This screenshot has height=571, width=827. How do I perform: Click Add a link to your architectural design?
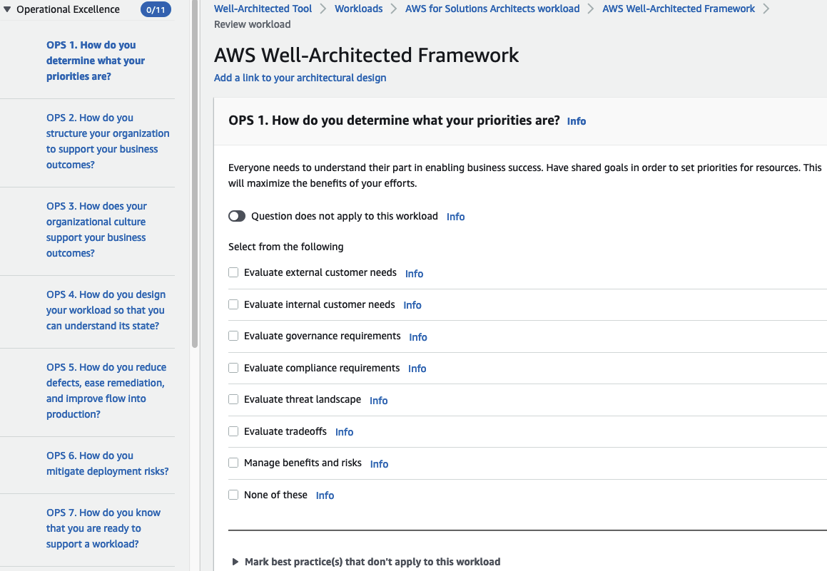coord(300,78)
